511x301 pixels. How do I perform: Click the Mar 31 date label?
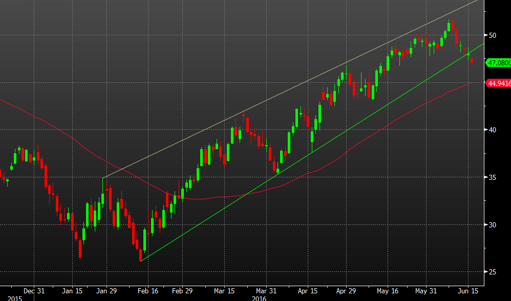click(x=266, y=291)
